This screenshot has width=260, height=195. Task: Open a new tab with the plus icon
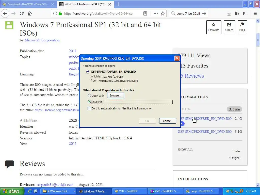point(118,4)
